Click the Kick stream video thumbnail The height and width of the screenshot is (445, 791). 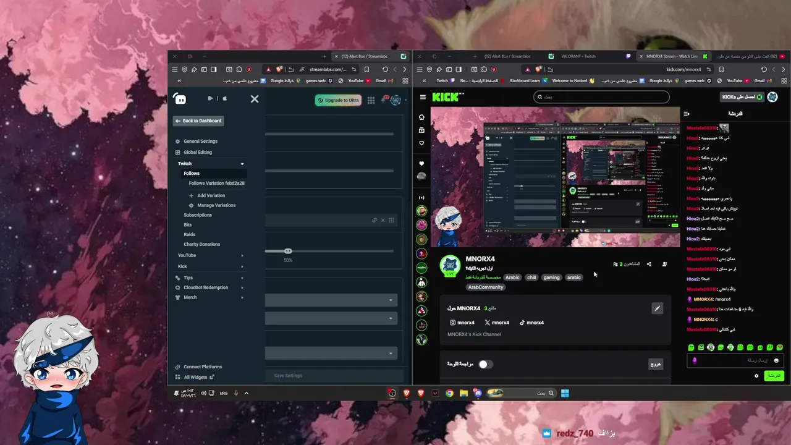pos(555,177)
